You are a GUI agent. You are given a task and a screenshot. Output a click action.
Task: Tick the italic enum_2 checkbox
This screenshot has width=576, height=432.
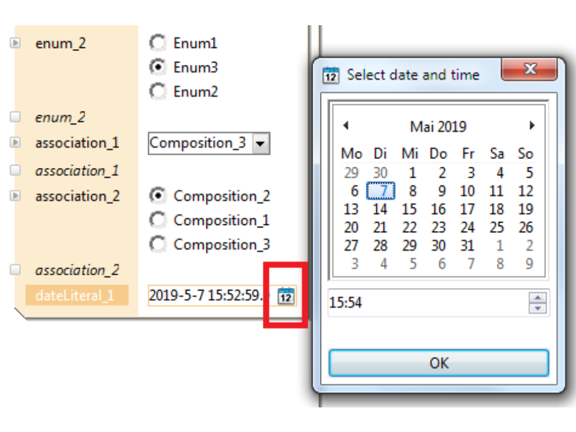tap(16, 117)
